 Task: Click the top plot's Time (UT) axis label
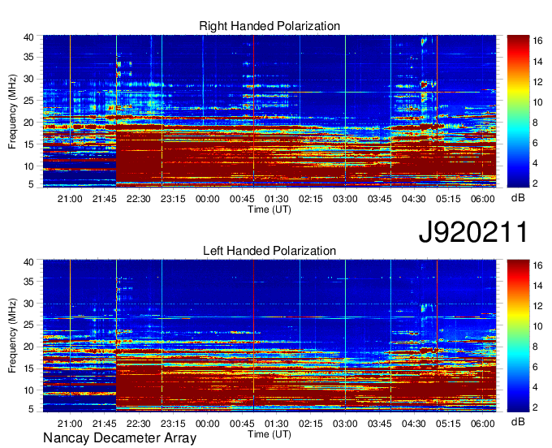click(270, 209)
